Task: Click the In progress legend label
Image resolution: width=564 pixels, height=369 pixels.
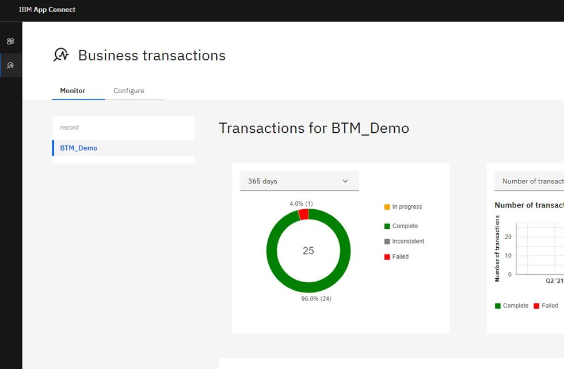Action: point(407,206)
